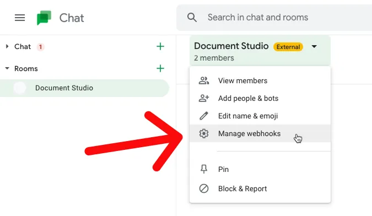Viewport: 372px width, 216px height.
Task: Create a new room with plus icon
Action: (160, 68)
